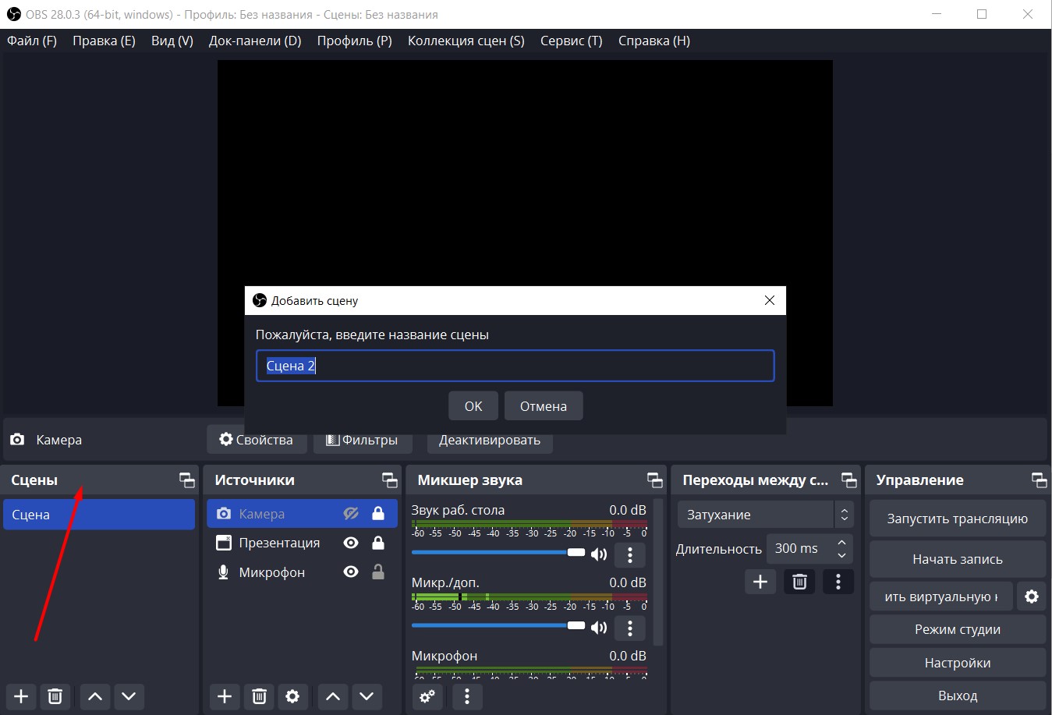Increase transition duration with up arrow

841,543
